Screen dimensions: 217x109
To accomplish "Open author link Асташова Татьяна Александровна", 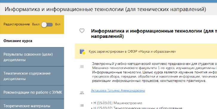I will coord(118,91).
